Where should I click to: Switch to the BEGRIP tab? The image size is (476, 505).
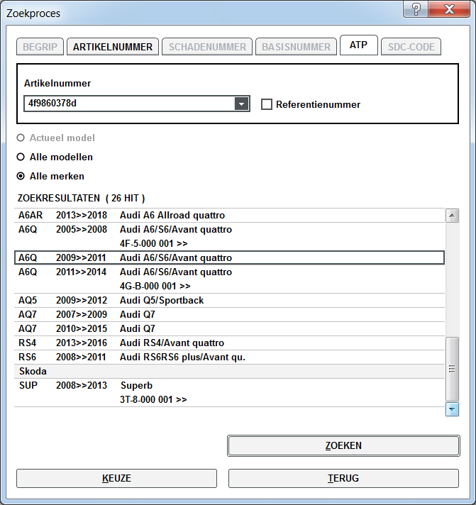tap(40, 47)
